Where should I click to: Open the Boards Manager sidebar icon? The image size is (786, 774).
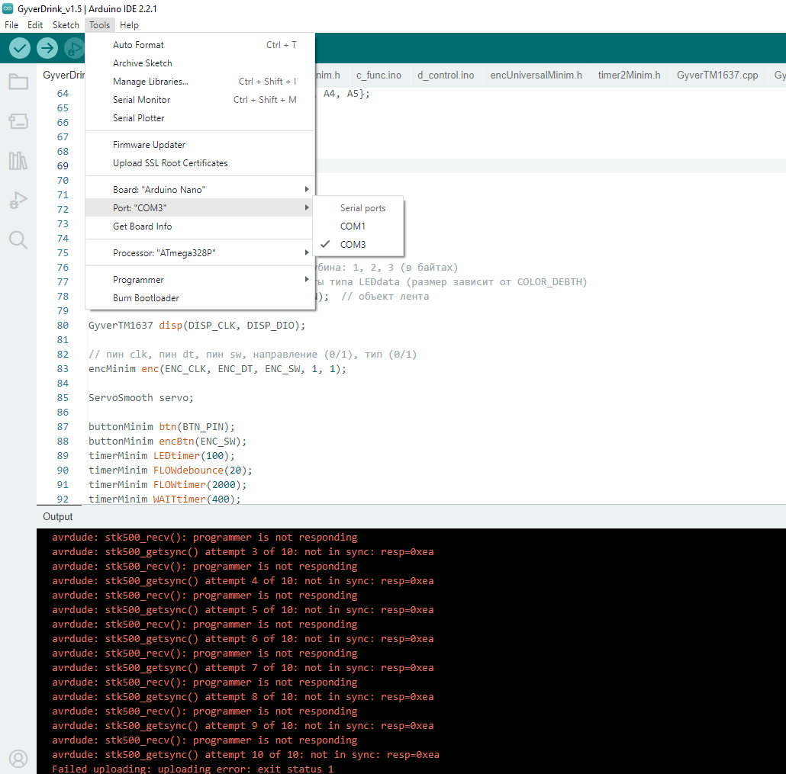[x=18, y=121]
